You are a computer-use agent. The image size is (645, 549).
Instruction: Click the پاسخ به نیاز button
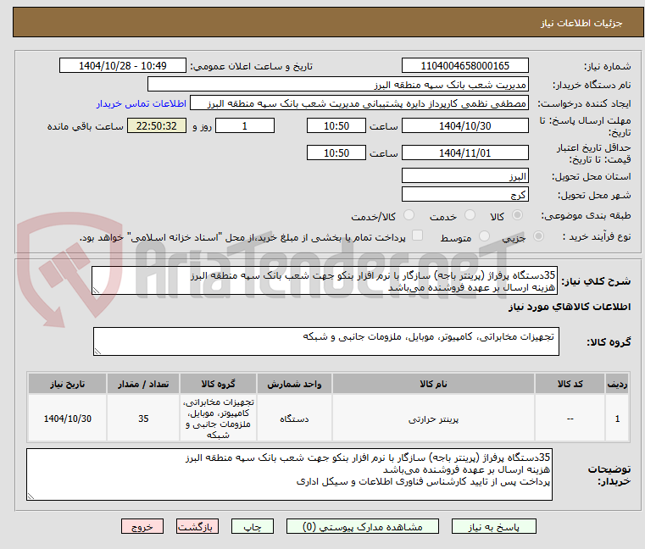493,526
